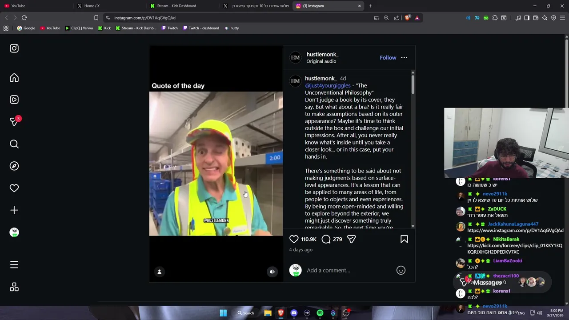Open Discord from the taskbar

click(294, 313)
